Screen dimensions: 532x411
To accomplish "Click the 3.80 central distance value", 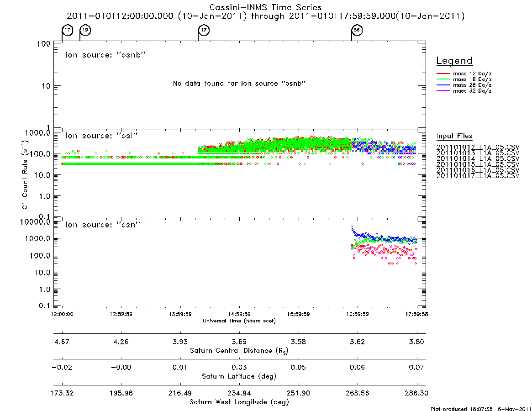I will 416,342.
